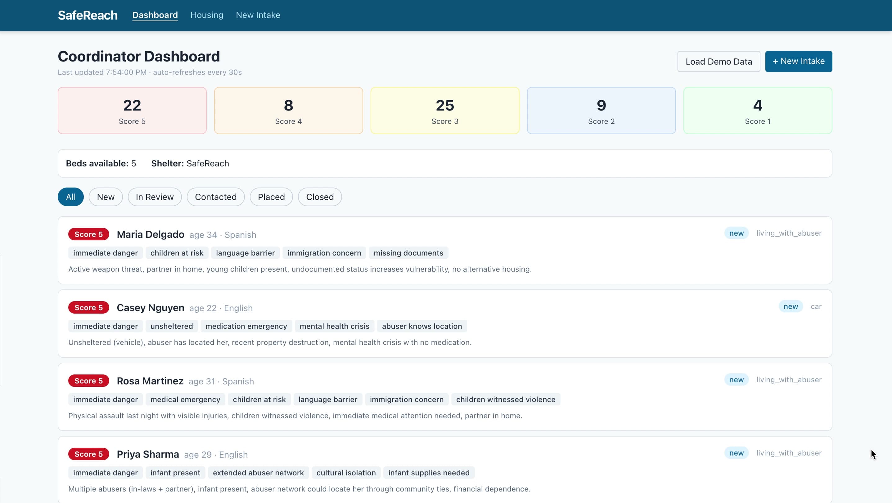This screenshot has width=892, height=503.
Task: Click Score 5 badge on Maria Delgado
Action: tap(89, 234)
